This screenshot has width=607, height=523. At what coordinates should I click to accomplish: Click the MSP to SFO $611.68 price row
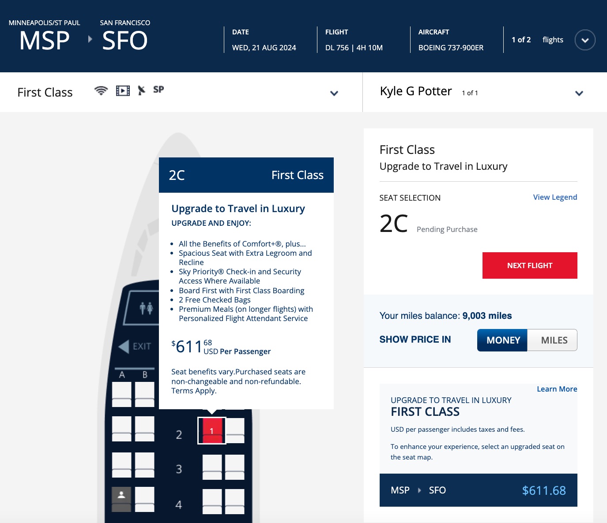[478, 490]
